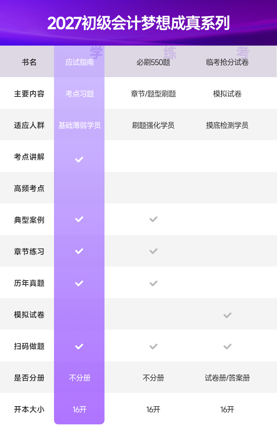The image size is (277, 437).
Task: Click the 基础薄弱学员 cell
Action: [80, 125]
